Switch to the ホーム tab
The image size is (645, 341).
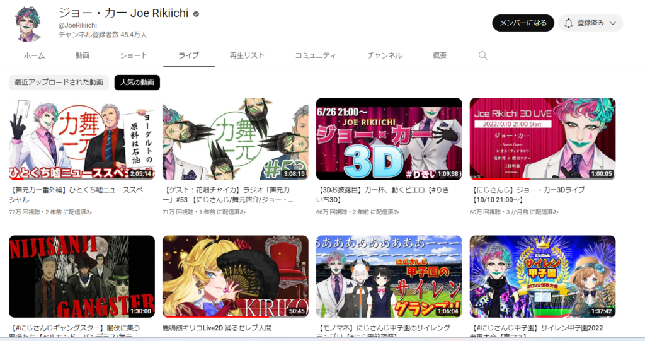(x=34, y=55)
